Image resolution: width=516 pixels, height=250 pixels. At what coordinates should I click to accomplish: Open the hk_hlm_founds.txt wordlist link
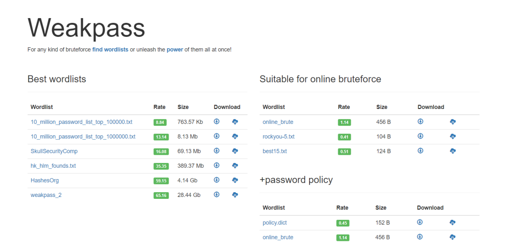click(54, 166)
